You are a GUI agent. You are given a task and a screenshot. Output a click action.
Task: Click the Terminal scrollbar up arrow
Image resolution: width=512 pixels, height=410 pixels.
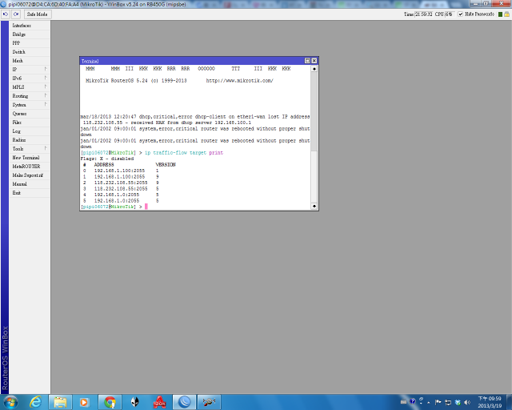point(314,69)
